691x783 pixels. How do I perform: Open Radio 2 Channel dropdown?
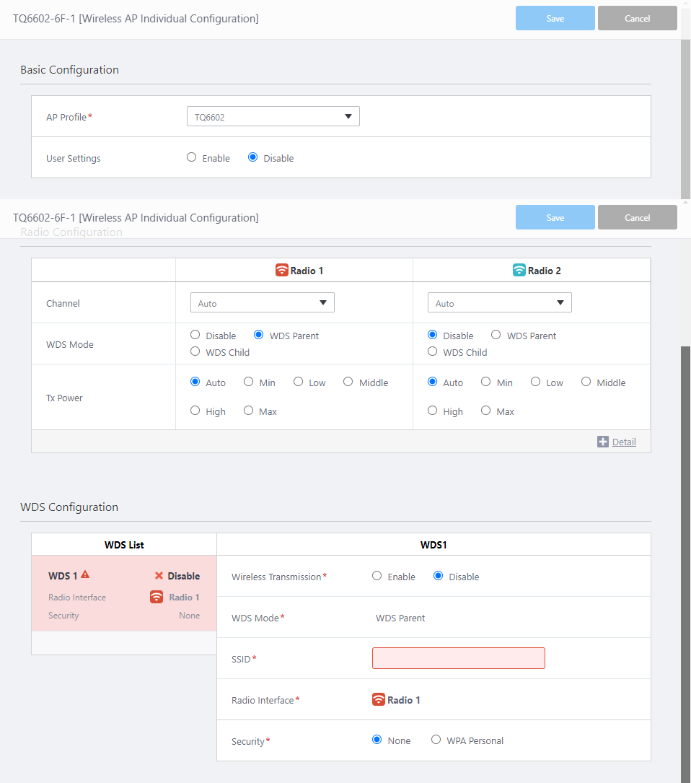pyautogui.click(x=500, y=302)
